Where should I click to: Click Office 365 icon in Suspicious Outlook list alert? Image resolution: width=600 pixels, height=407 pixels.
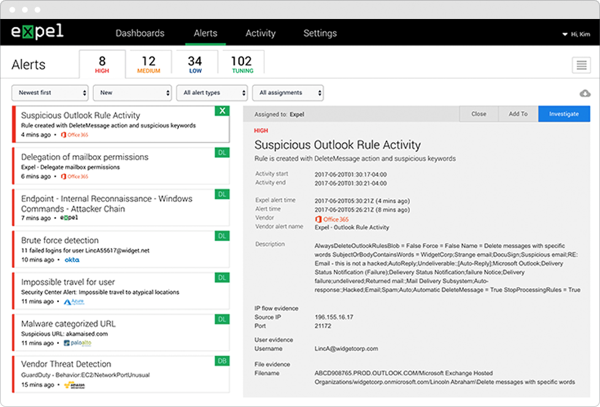(x=75, y=135)
